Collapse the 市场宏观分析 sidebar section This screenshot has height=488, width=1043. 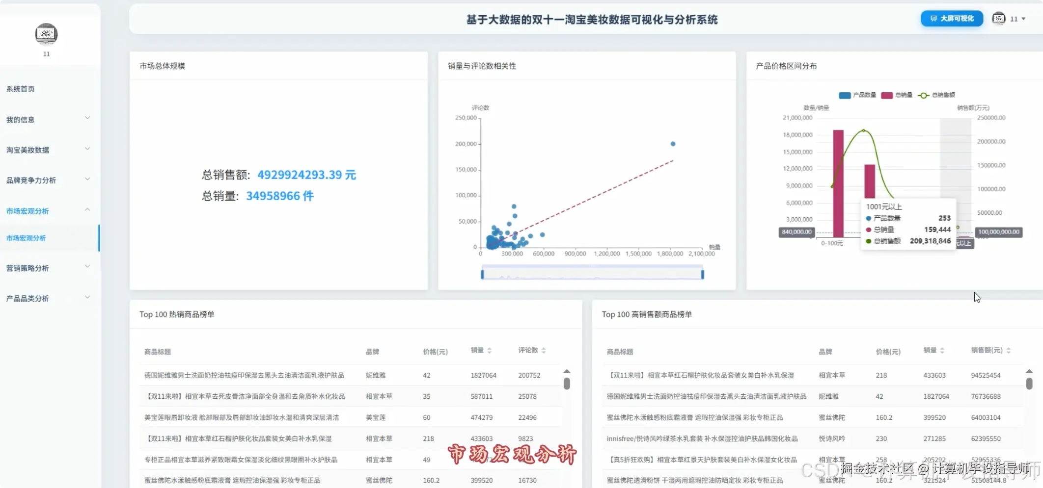[47, 210]
